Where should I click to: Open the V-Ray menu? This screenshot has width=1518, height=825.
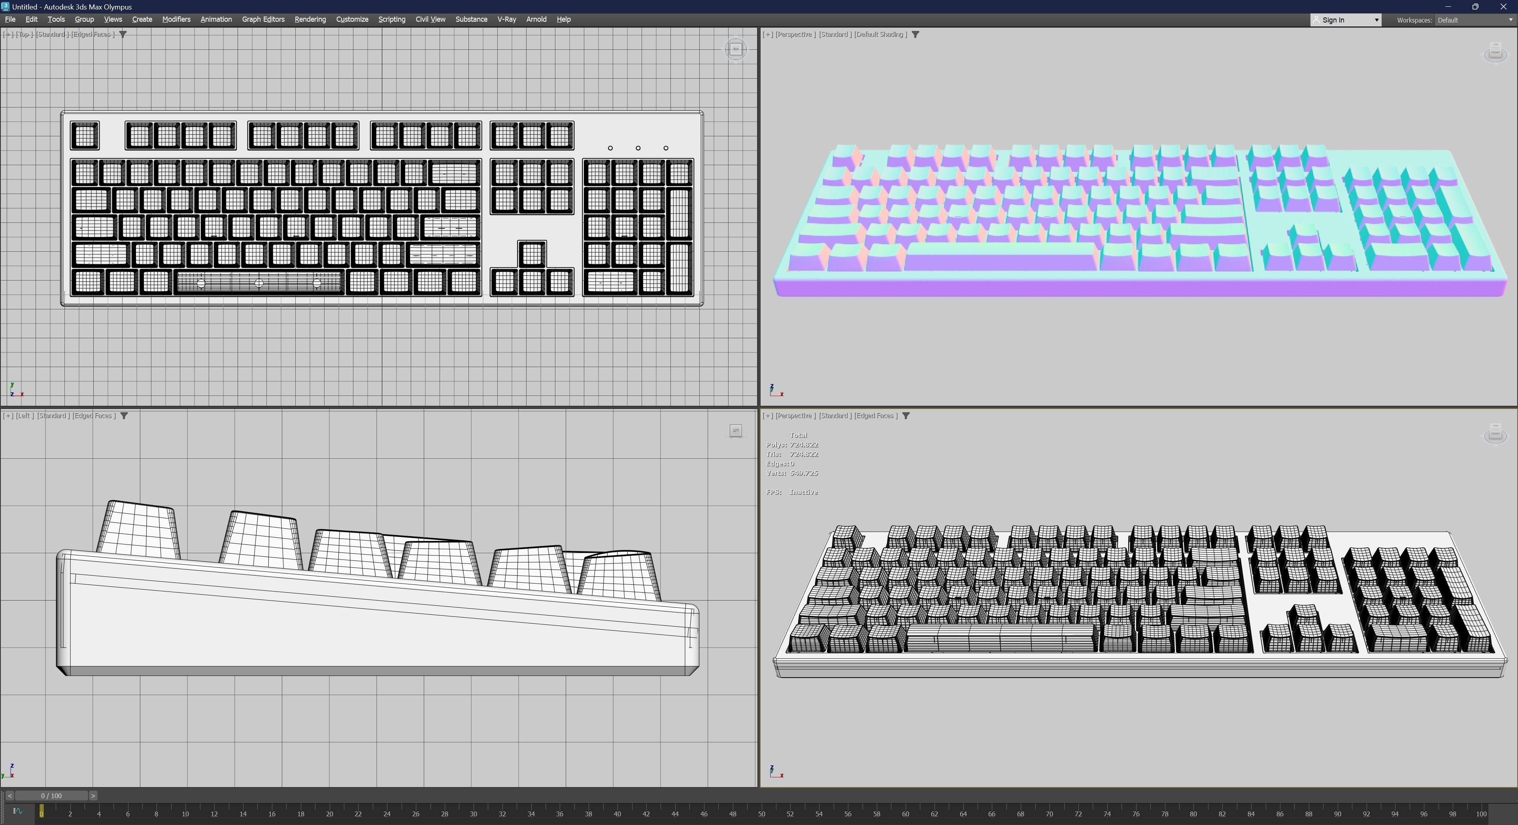[506, 19]
